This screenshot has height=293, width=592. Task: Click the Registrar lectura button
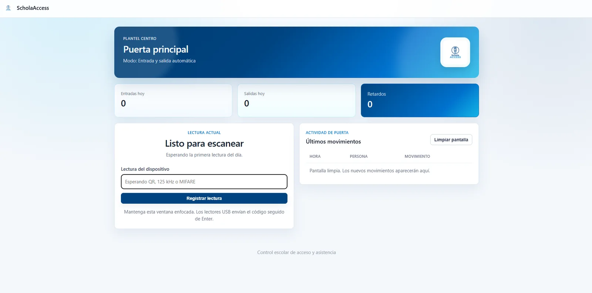(x=204, y=198)
